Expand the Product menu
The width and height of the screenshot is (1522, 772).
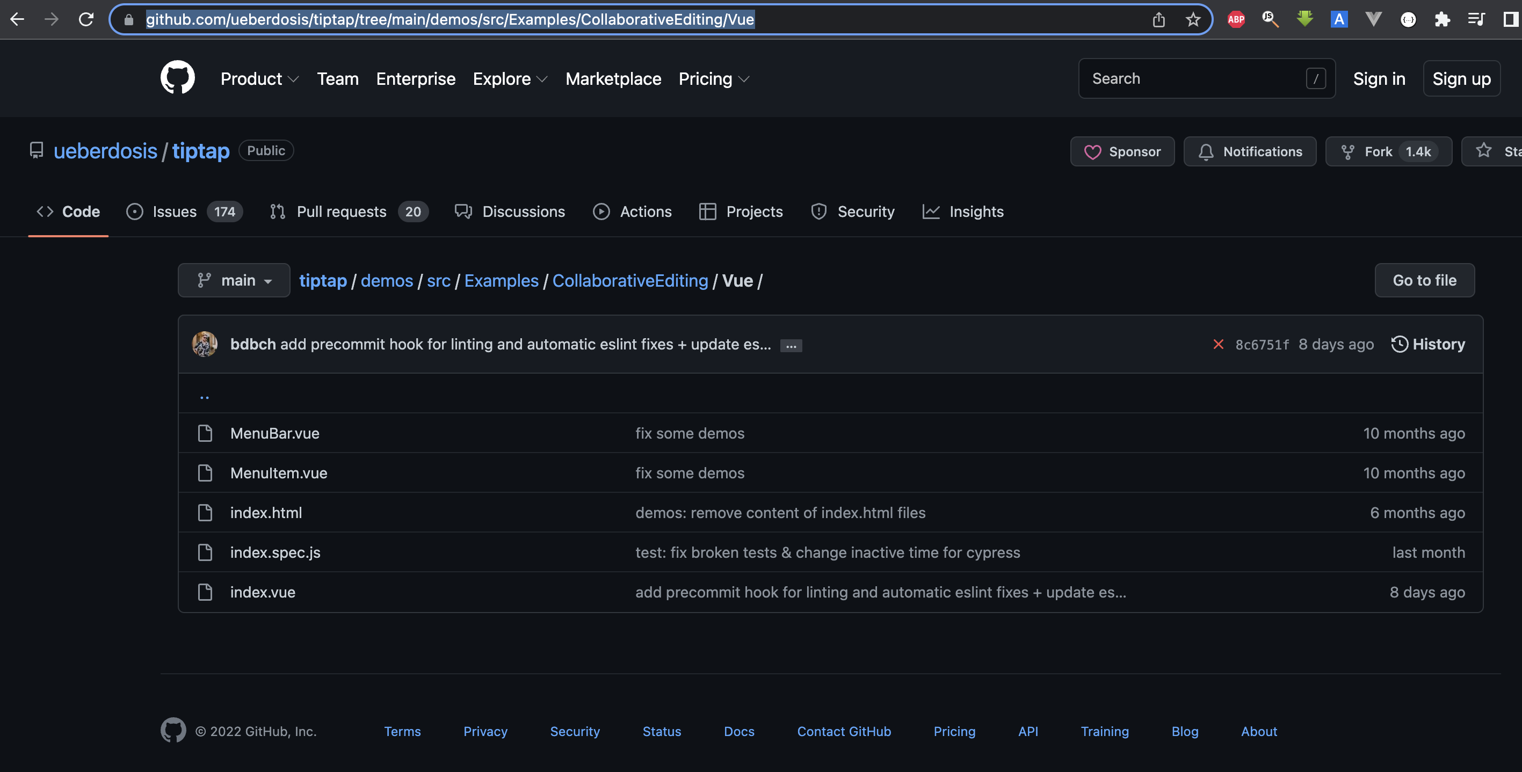259,78
